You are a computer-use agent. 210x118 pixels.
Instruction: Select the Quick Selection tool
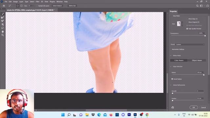point(3,14)
